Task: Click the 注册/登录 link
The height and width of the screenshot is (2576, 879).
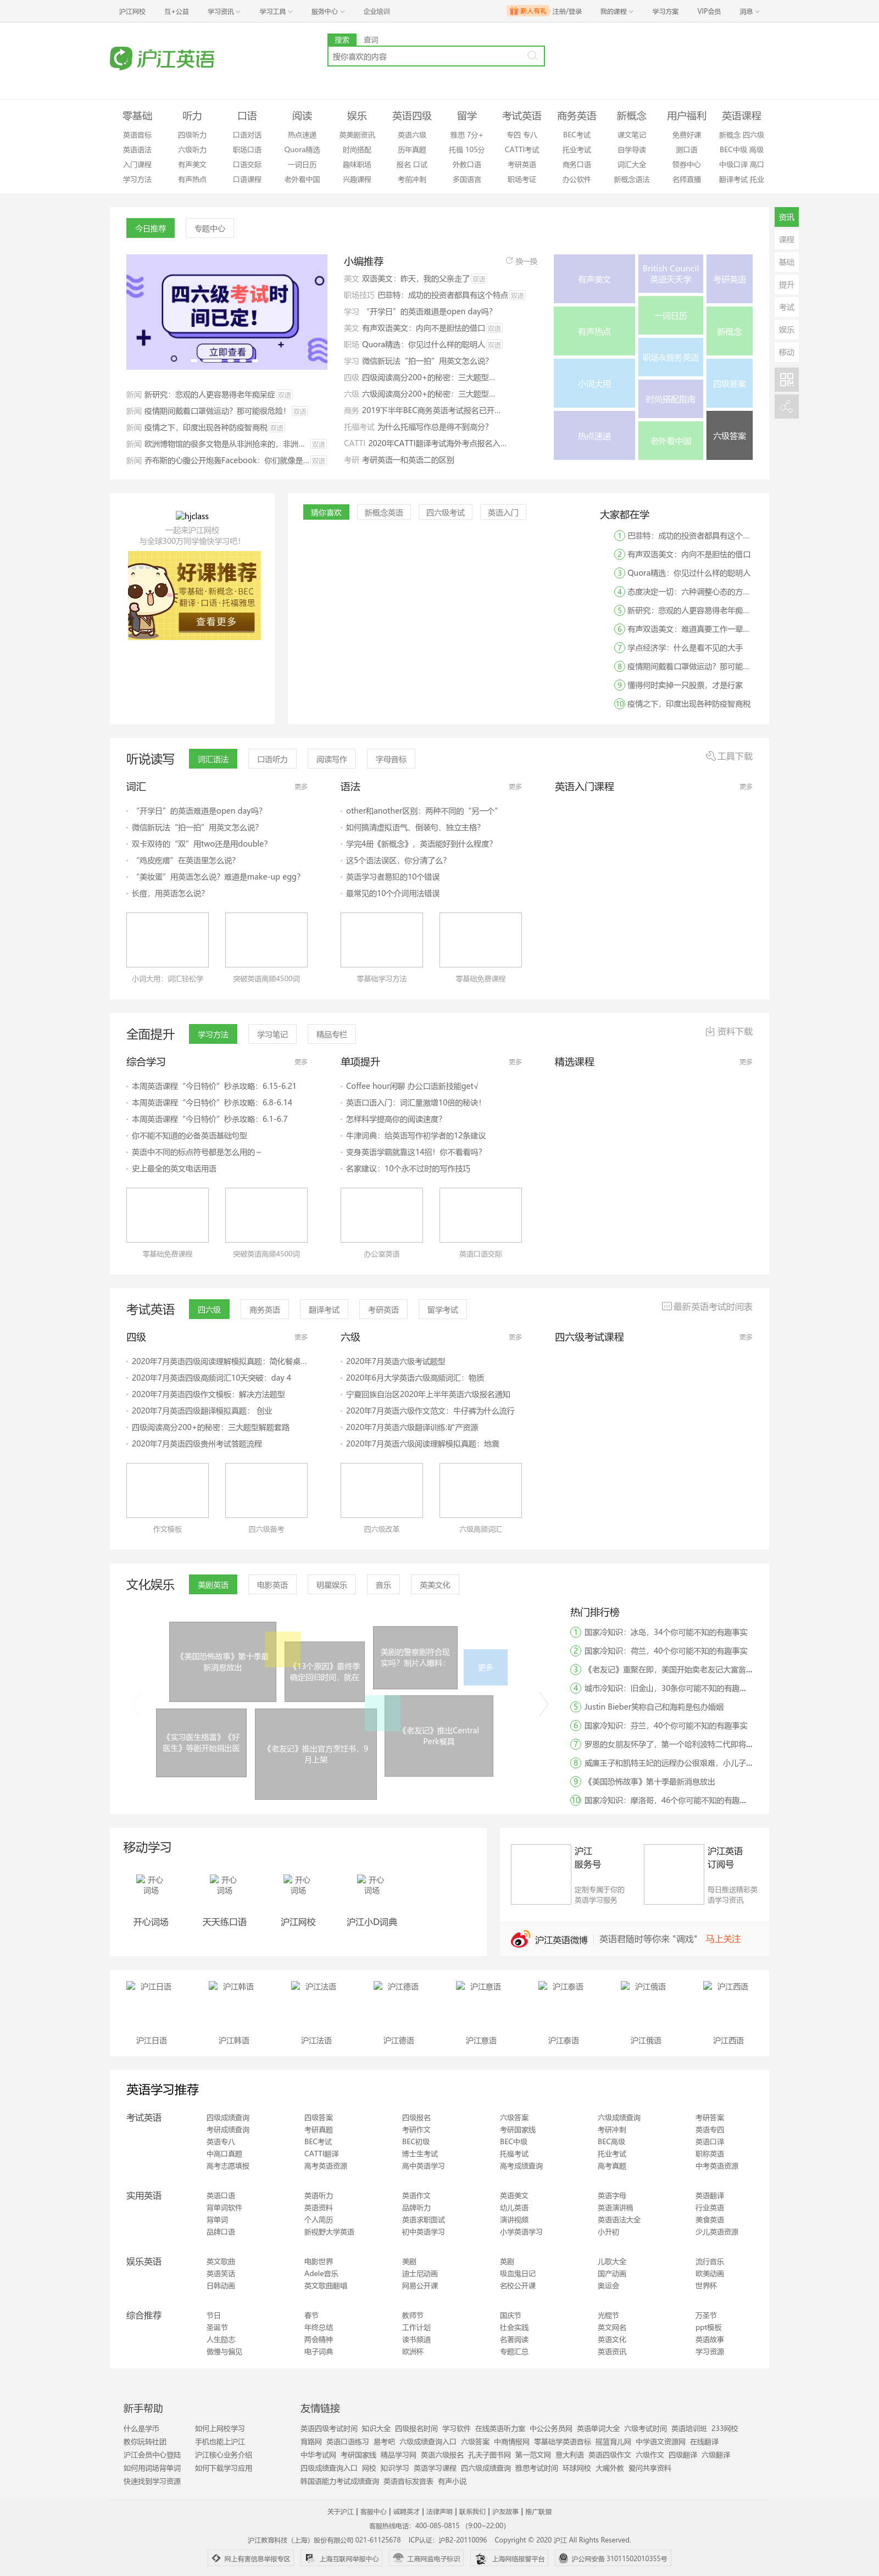Action: pos(567,11)
